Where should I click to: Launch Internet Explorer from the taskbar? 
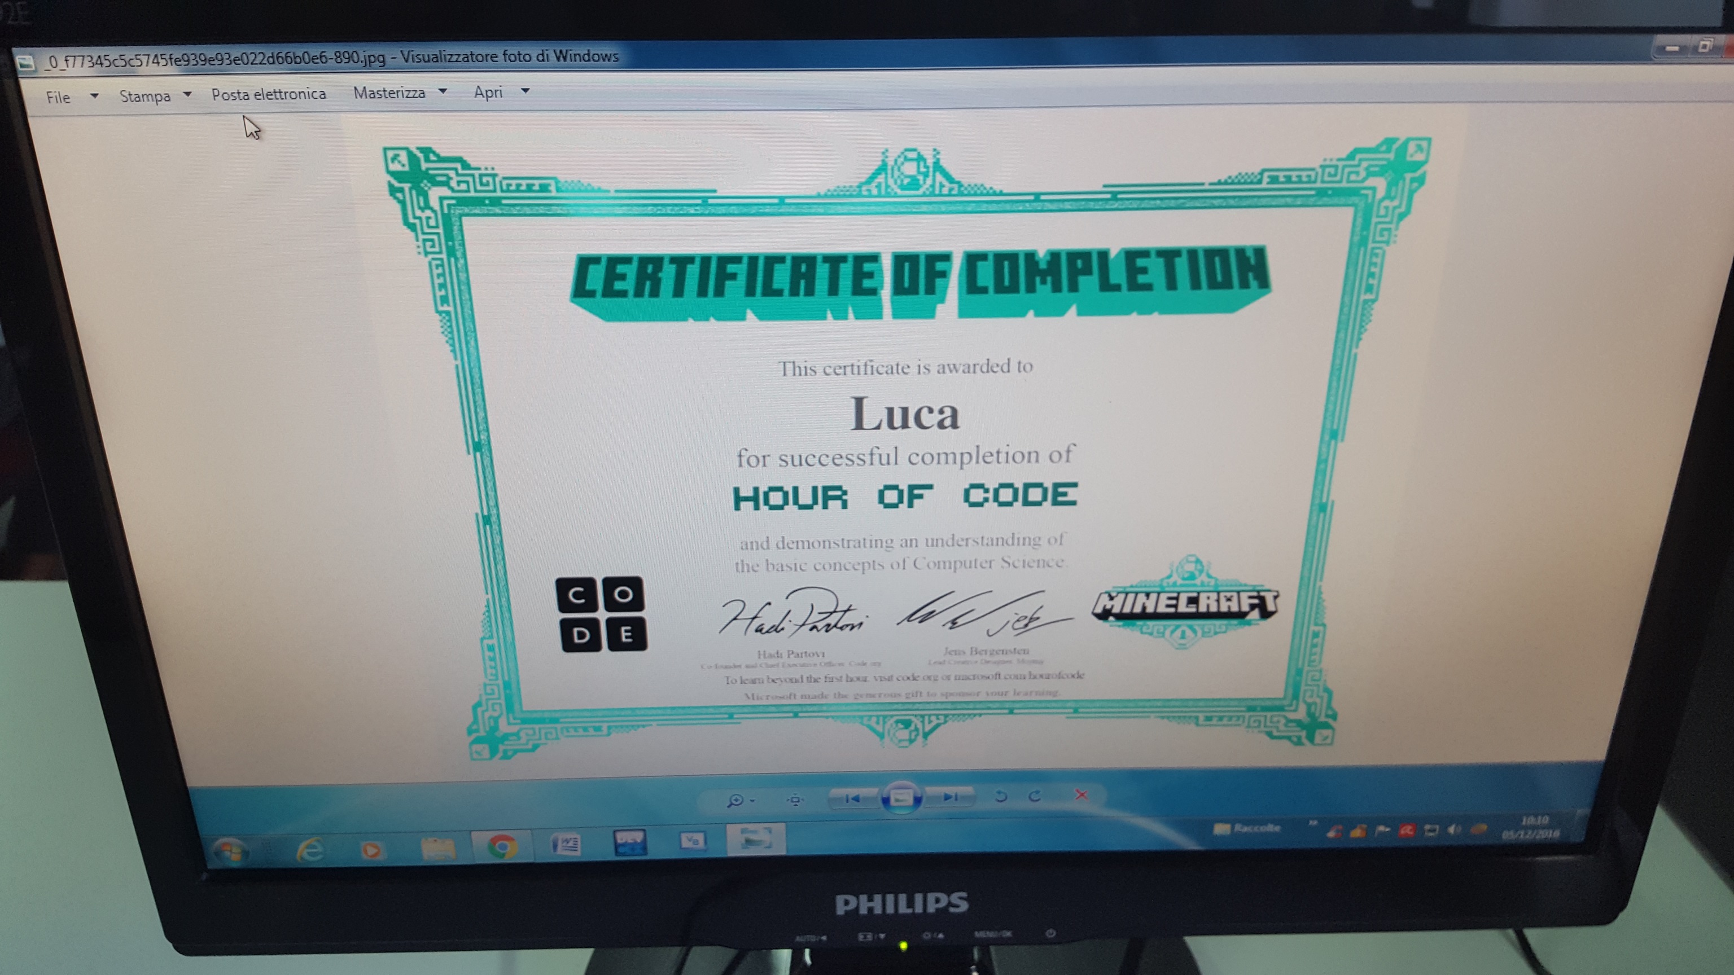(310, 850)
